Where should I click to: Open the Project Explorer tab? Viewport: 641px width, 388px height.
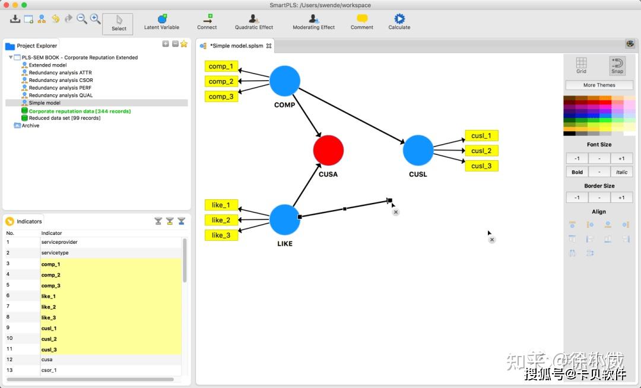(x=31, y=46)
